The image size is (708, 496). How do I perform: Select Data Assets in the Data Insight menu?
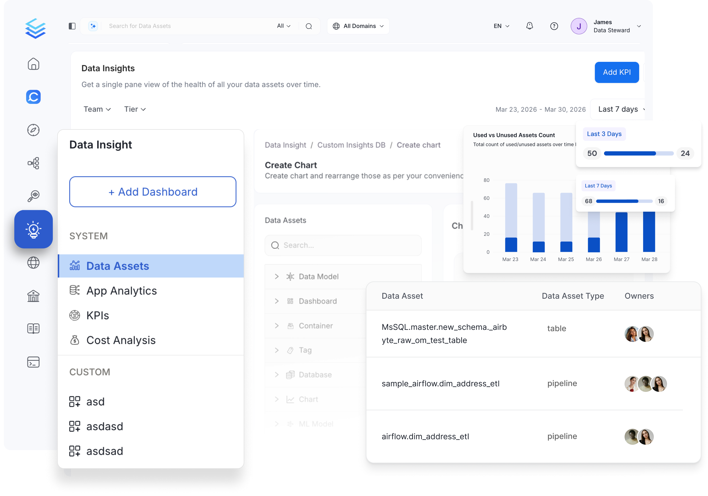point(151,266)
